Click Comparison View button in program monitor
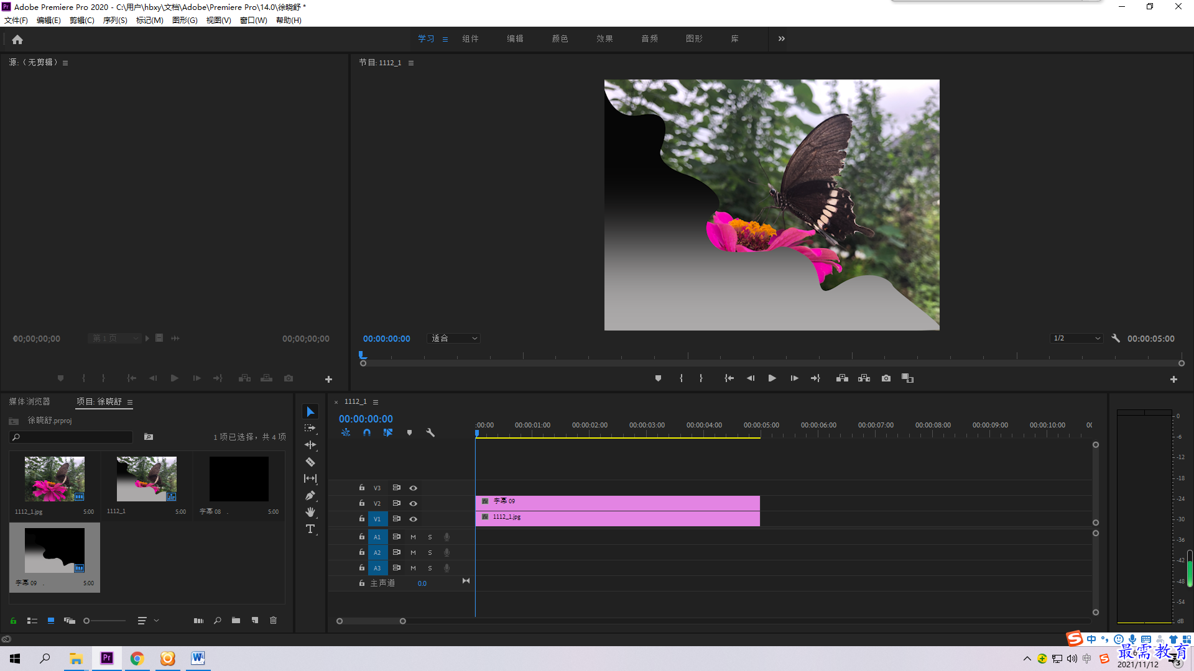1194x671 pixels. point(908,378)
